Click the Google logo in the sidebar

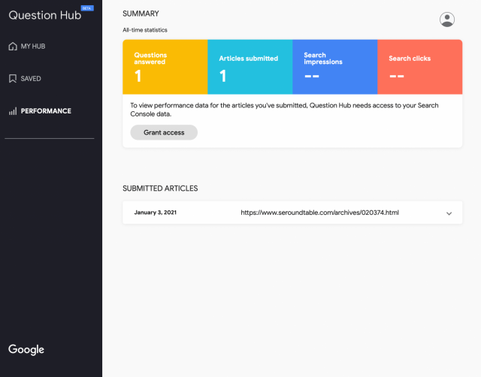(x=26, y=350)
